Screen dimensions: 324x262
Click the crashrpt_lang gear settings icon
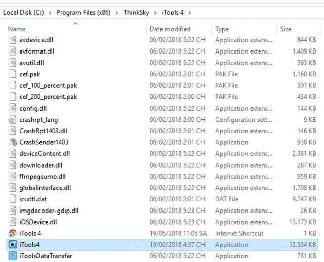pos(12,120)
